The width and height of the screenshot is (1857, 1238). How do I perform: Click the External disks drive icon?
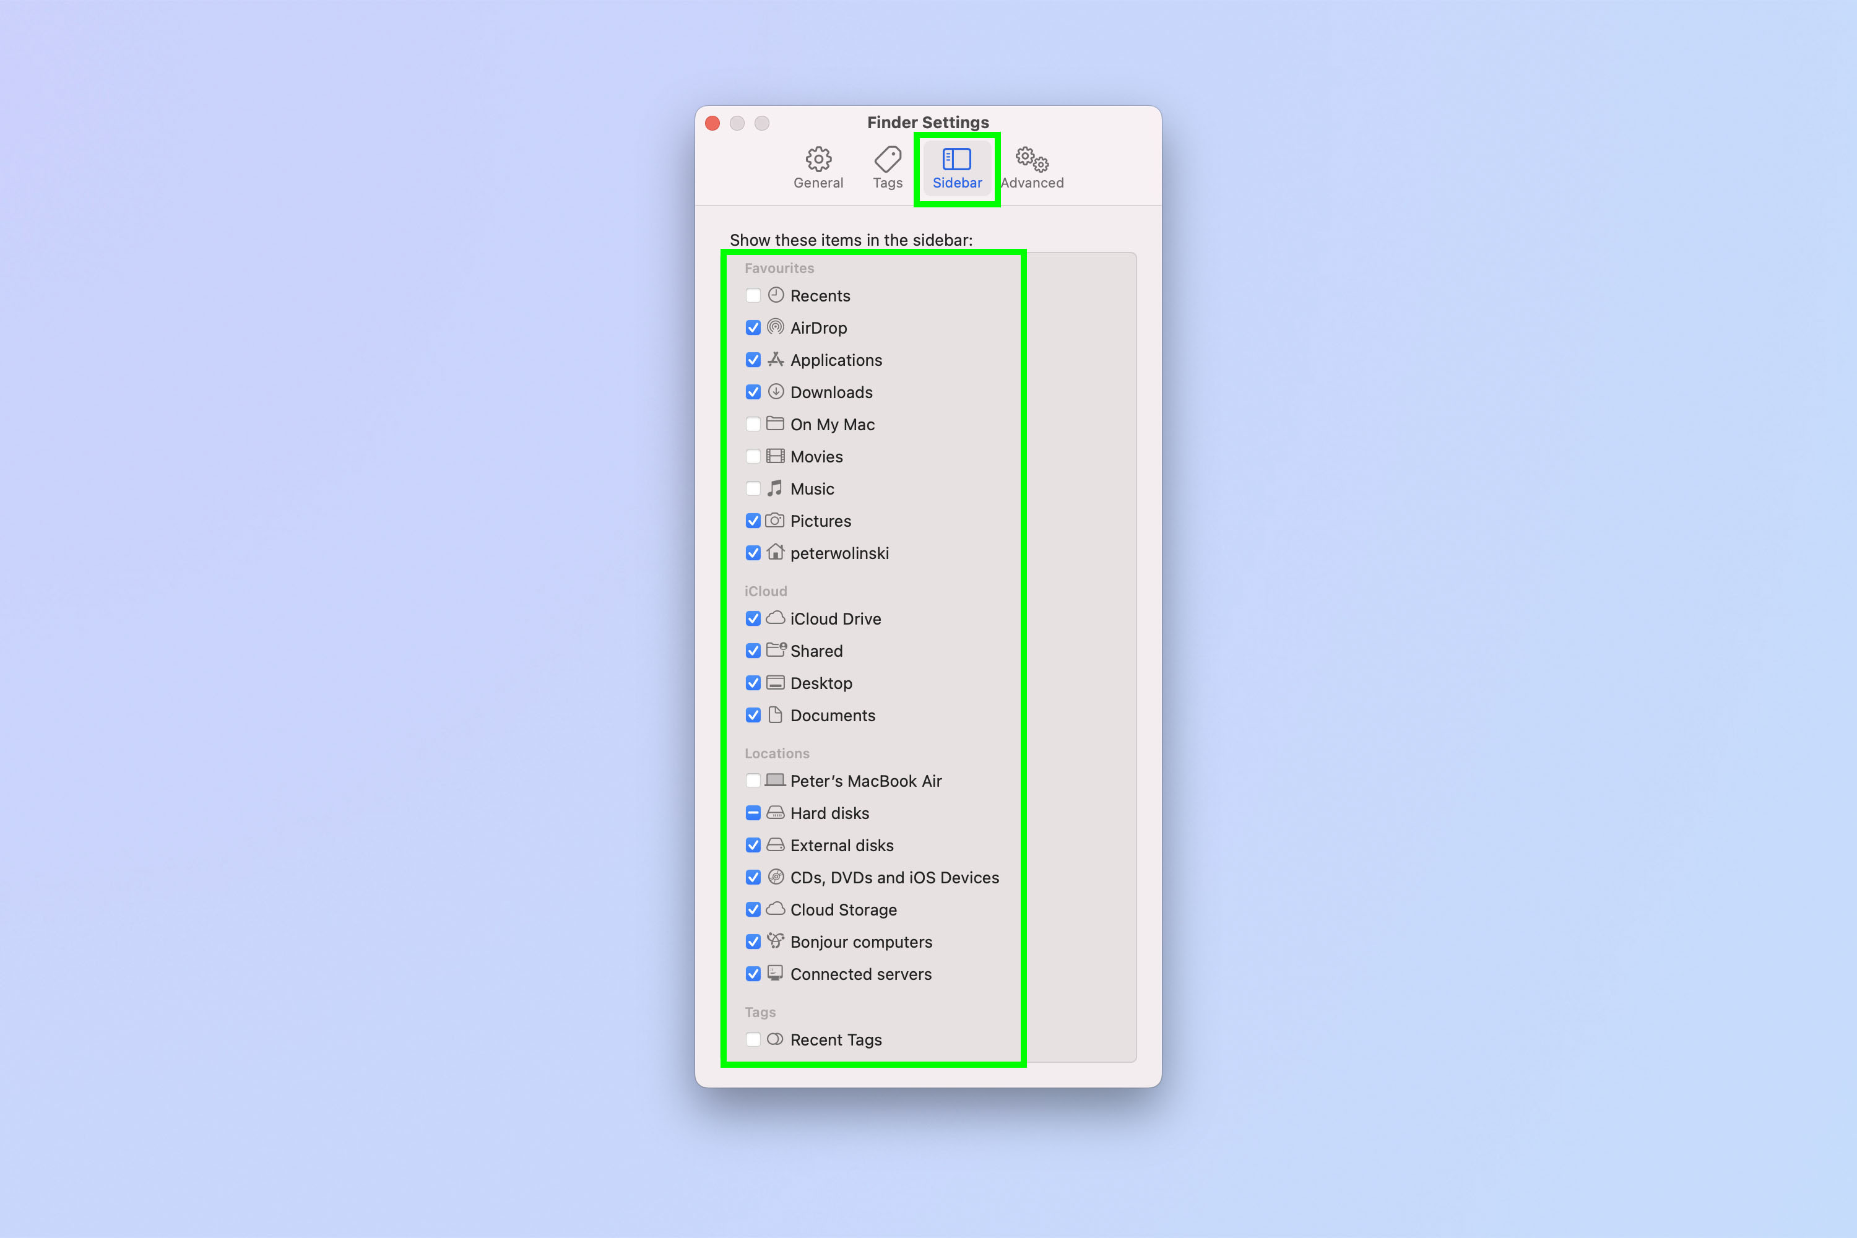point(776,845)
